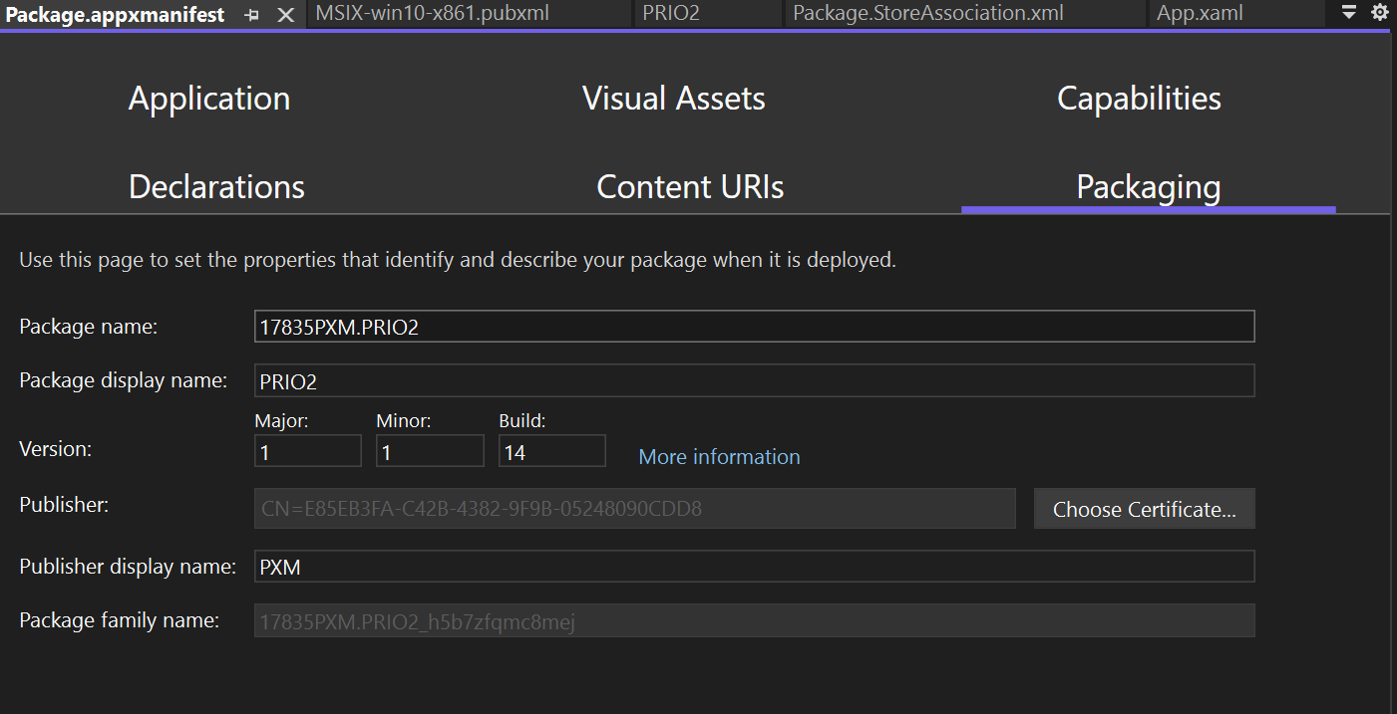This screenshot has width=1397, height=714.
Task: Pin the Package.appxmanifest tab
Action: tap(251, 15)
